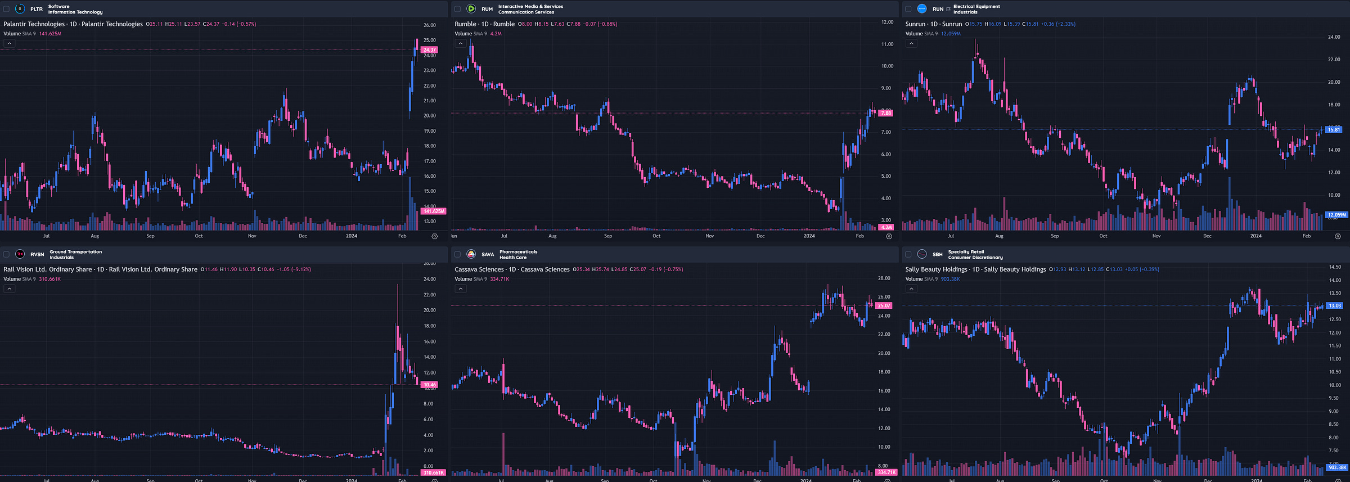Collapse the Rail Vision chart legend

click(10, 289)
